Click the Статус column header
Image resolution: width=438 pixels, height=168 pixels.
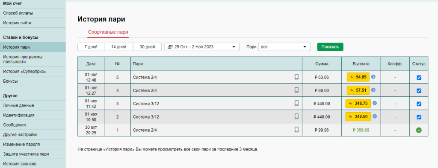[419, 64]
